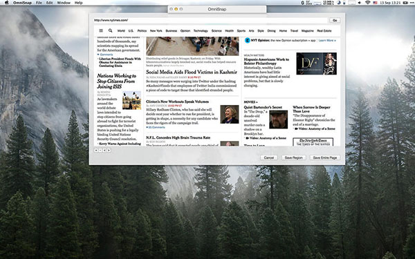Click the Kashmir flood relief photo
Screen dimensions: 415x259
[x=192, y=46]
